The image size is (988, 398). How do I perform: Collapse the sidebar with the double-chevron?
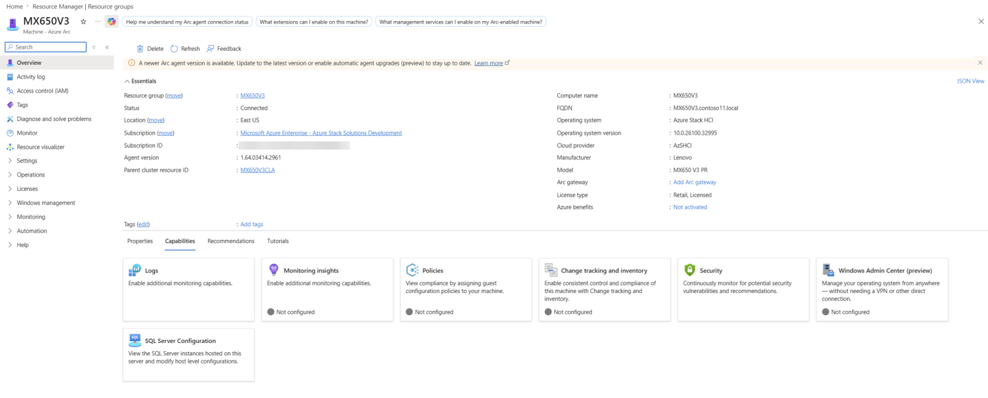[x=107, y=47]
